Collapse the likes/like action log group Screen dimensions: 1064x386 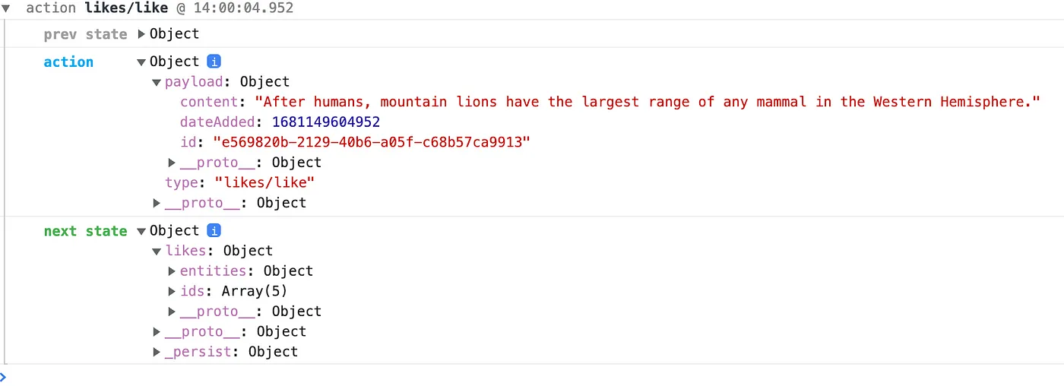click(x=6, y=8)
